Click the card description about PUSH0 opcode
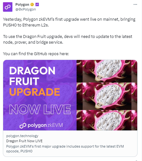The width and height of the screenshot is (142, 161). [65, 149]
